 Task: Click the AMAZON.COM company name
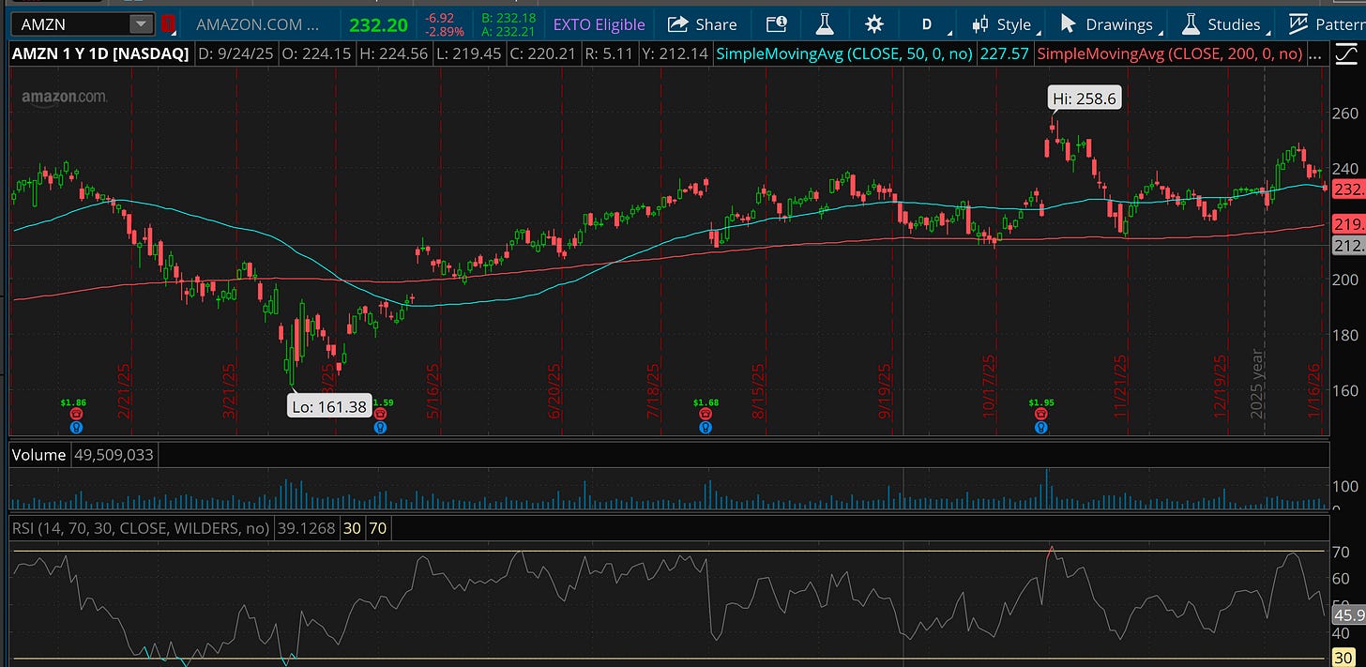tap(257, 24)
